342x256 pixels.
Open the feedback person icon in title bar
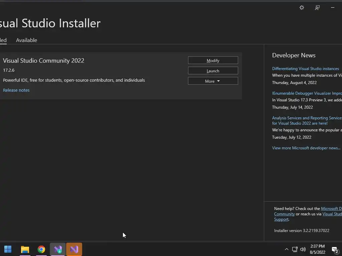coord(317,8)
